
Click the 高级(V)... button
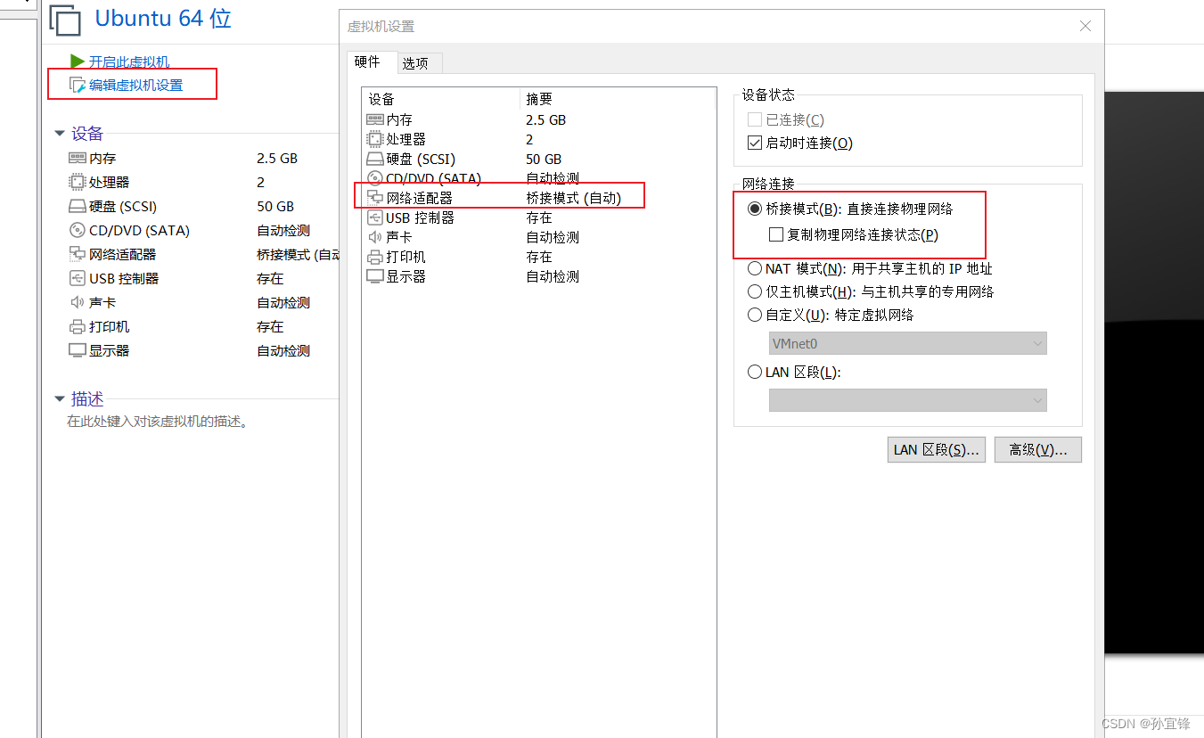[x=1038, y=449]
